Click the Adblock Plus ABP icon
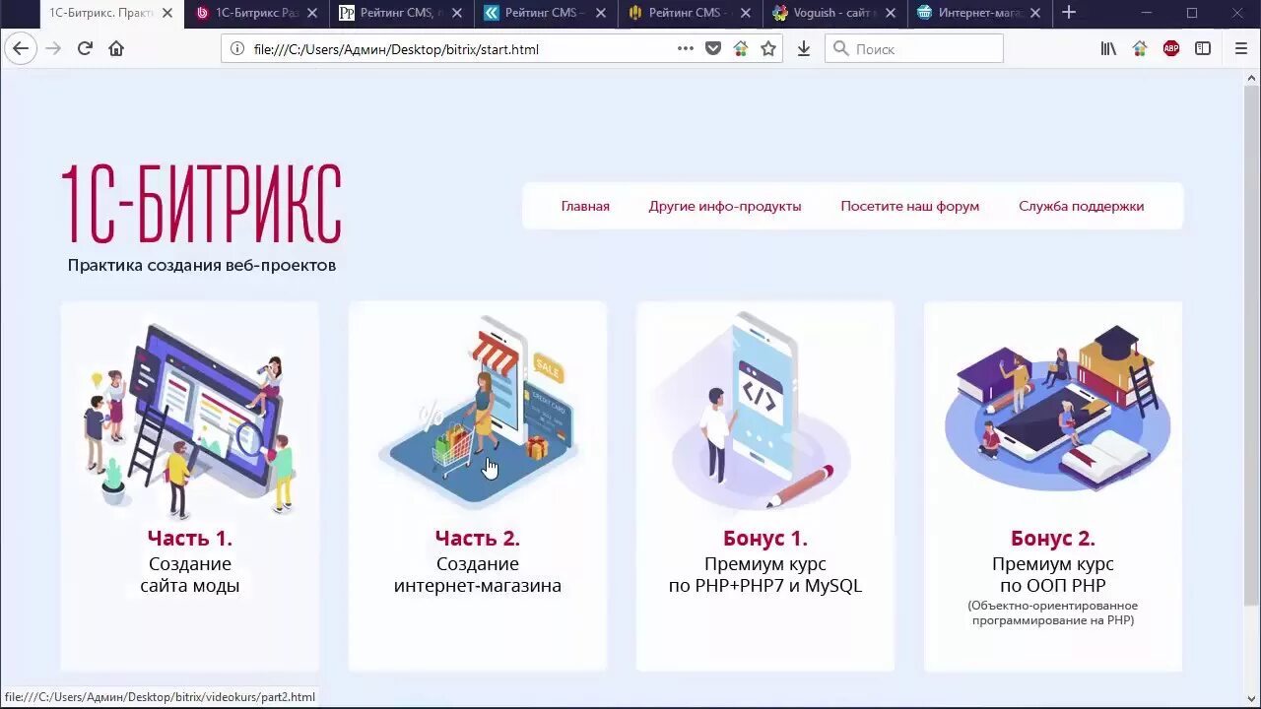 [x=1171, y=48]
